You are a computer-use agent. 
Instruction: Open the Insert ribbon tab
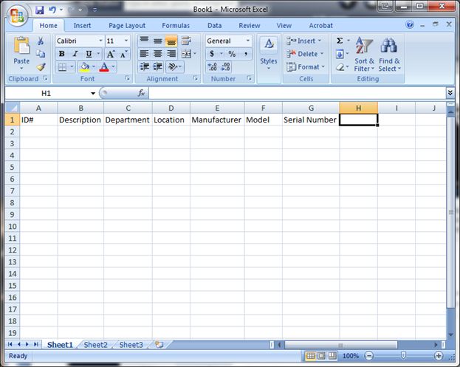(x=82, y=26)
